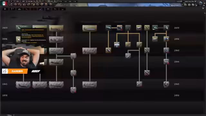The height and width of the screenshot is (116, 206).
Task: Click the lowest small node of side branch
Action: (73, 90)
